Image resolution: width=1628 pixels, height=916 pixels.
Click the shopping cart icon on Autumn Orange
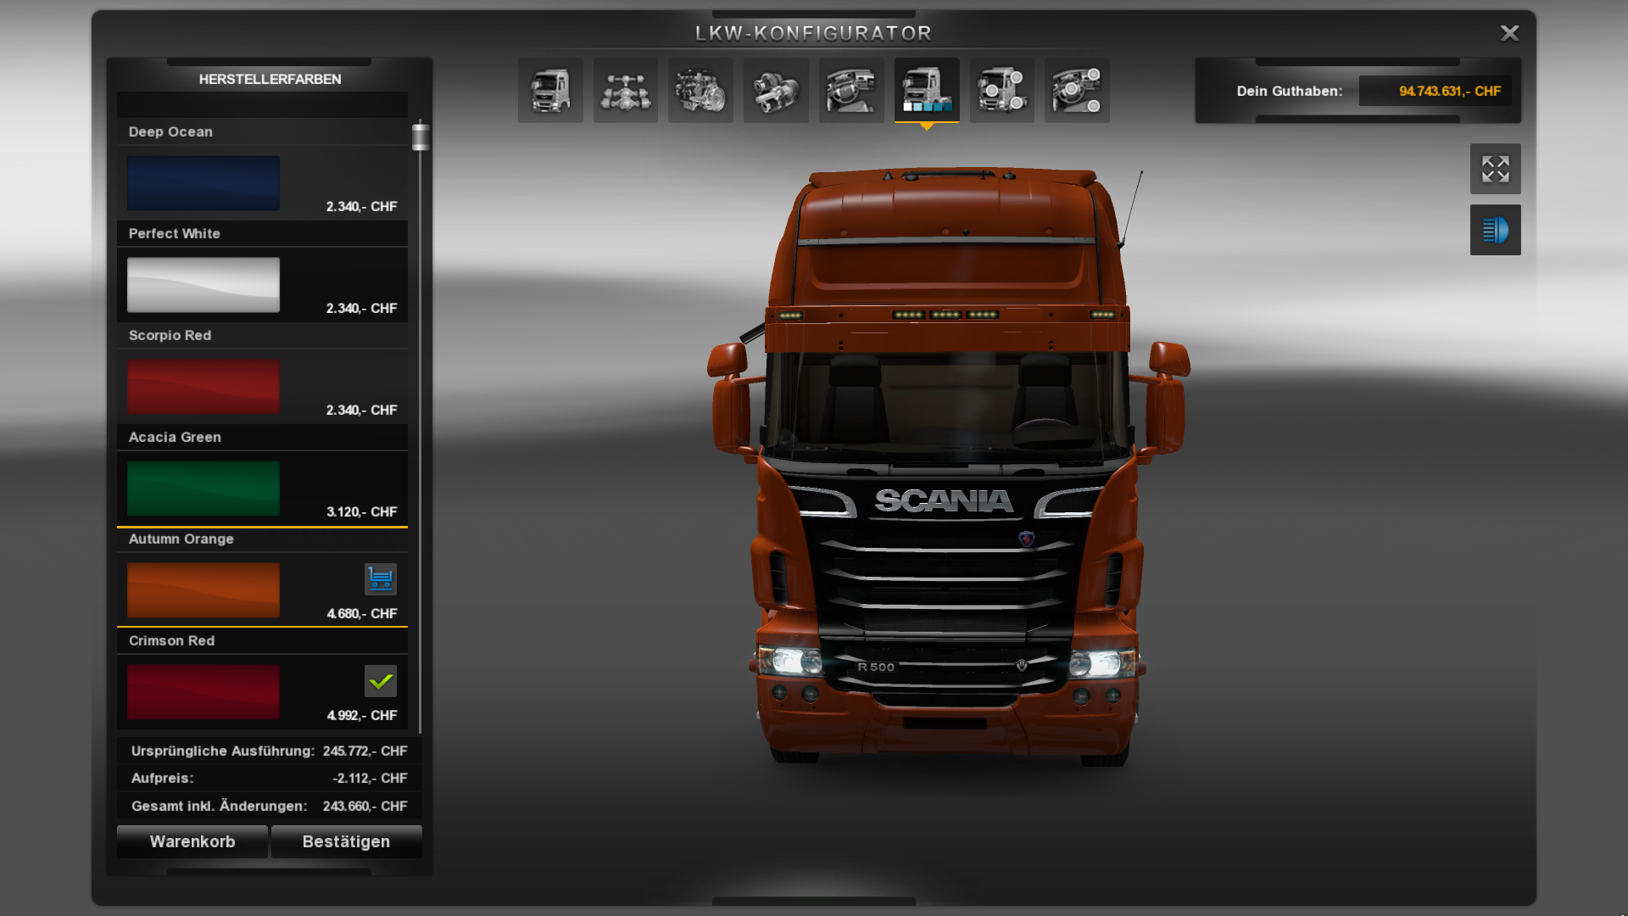(381, 579)
